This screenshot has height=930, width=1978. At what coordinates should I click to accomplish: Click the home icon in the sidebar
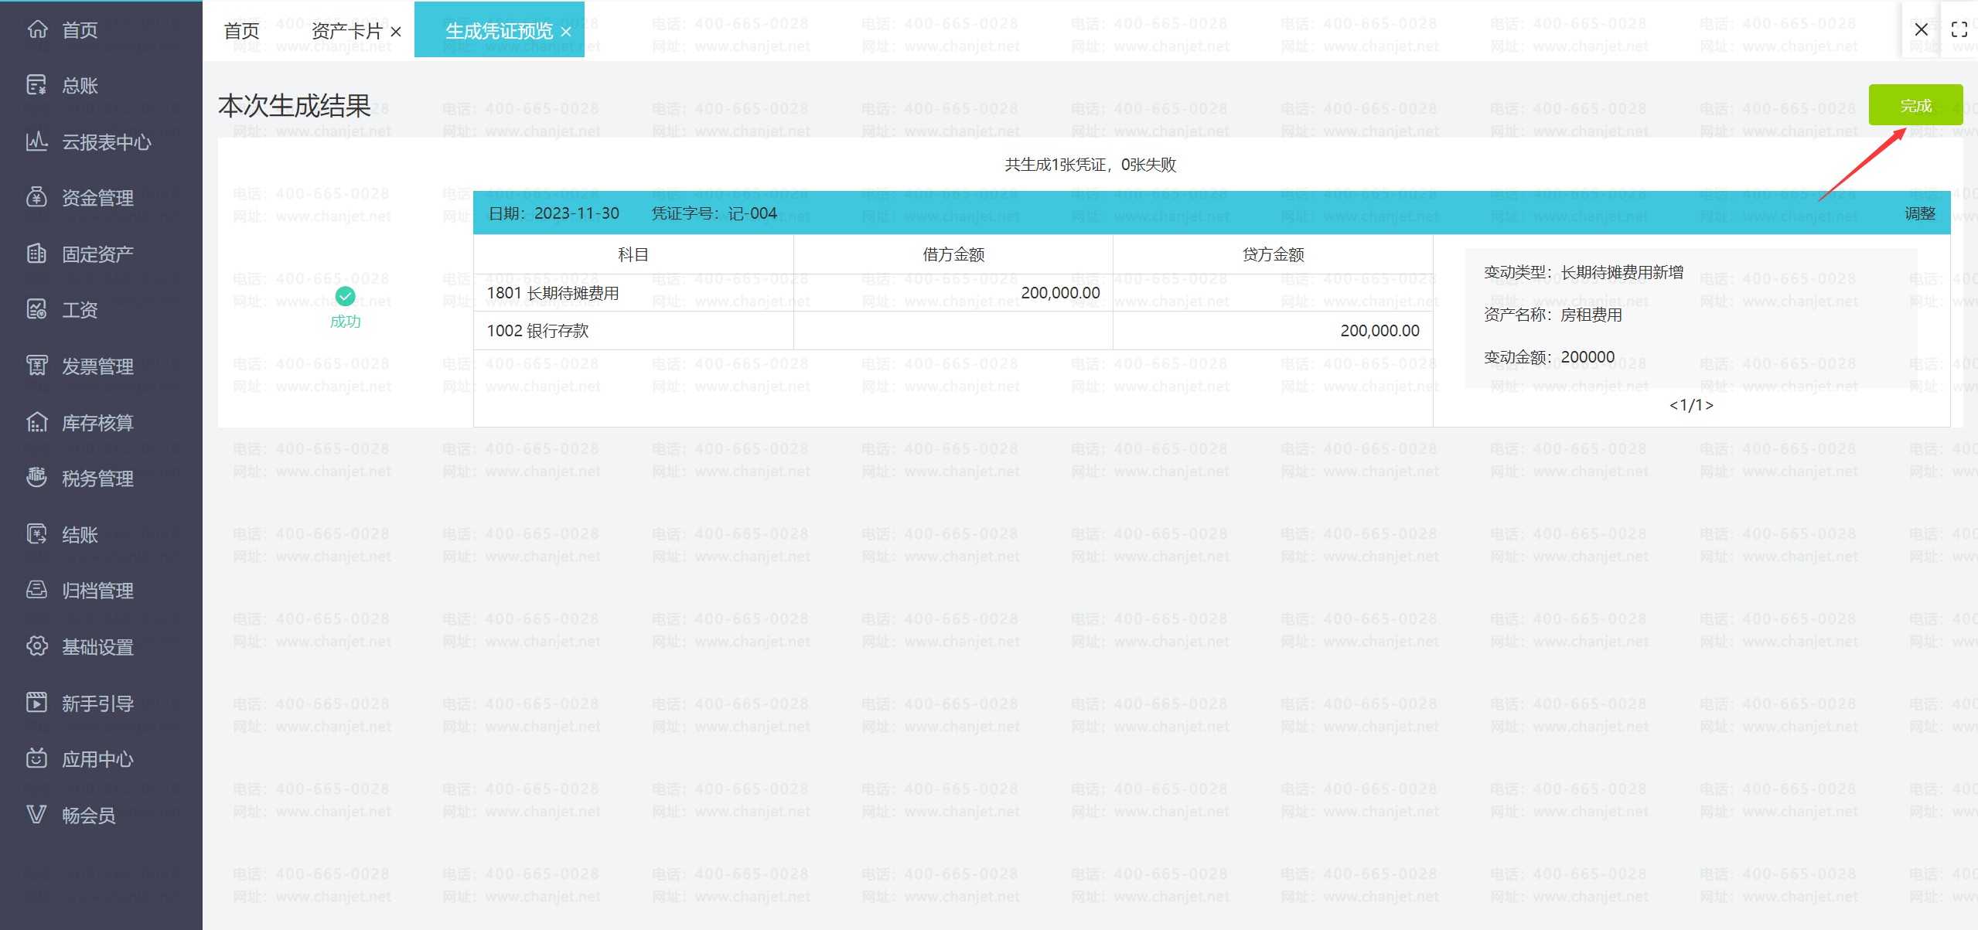(36, 29)
